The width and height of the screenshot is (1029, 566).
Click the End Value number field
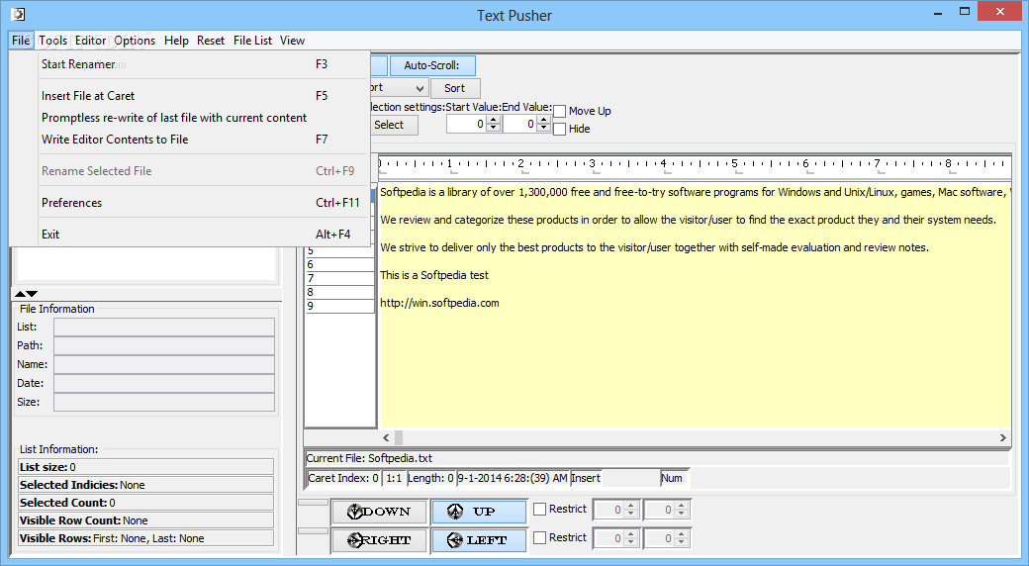[519, 124]
